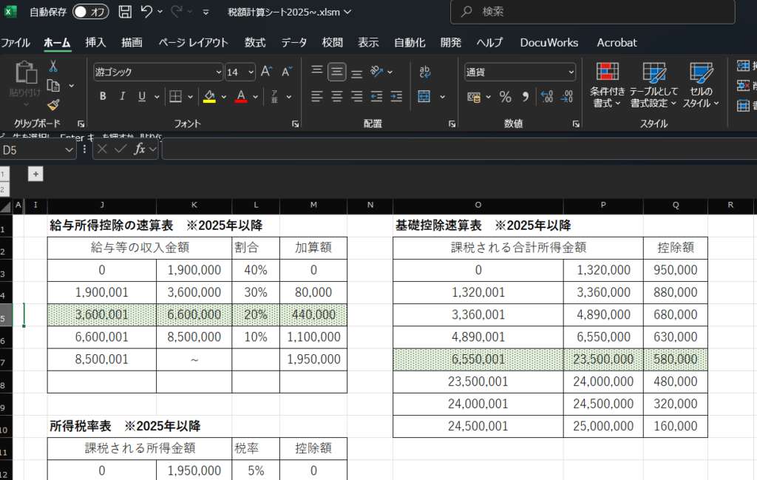
Task: Click the increase font size icon
Action: click(x=267, y=72)
